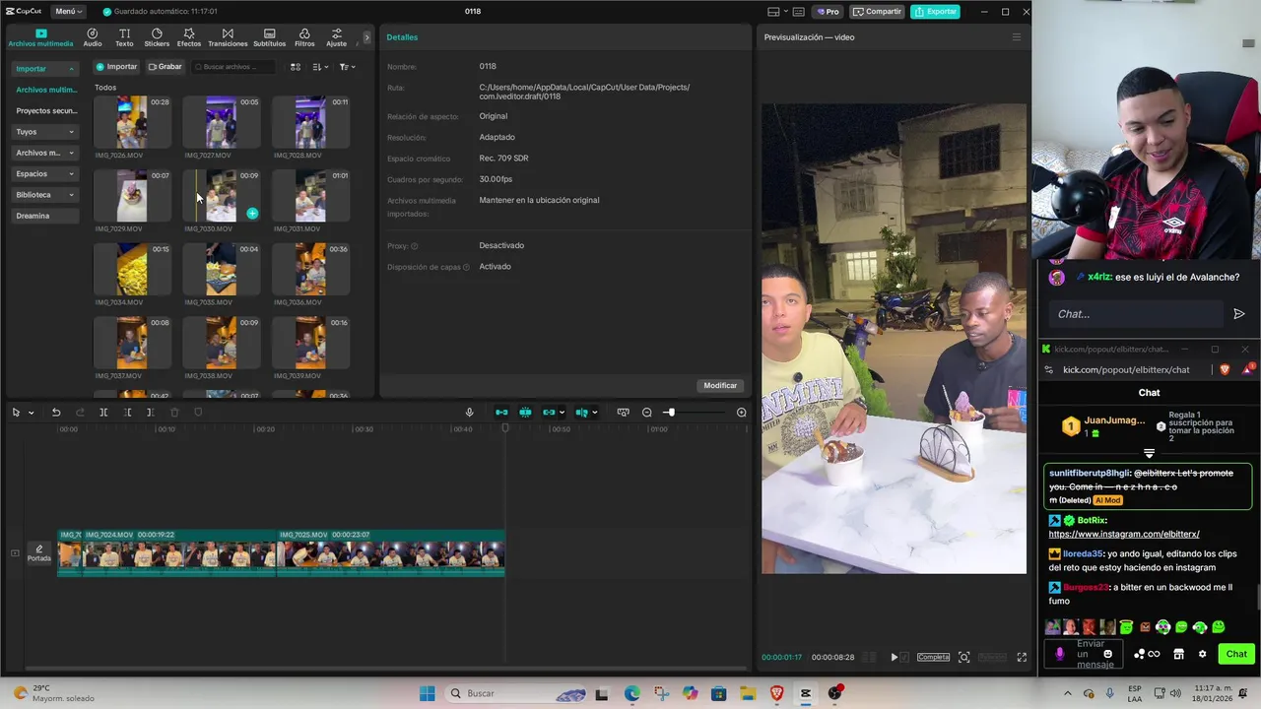This screenshot has width=1261, height=709.
Task: Split clip at playhead
Action: [x=103, y=413]
